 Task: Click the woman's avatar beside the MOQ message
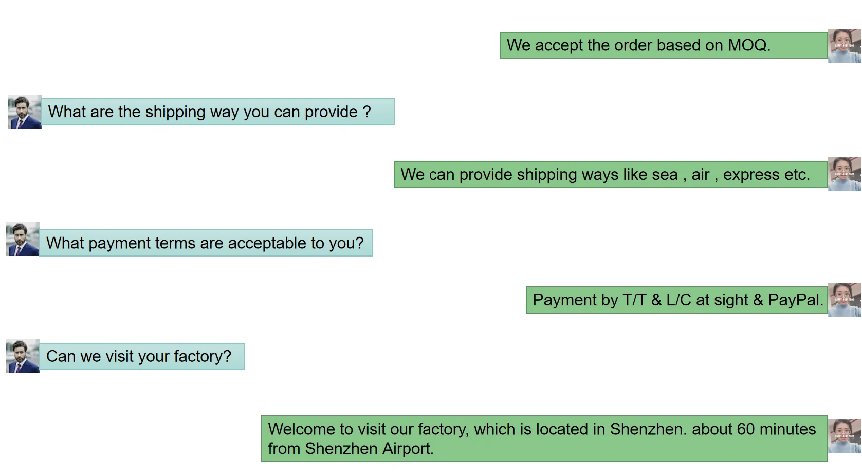point(844,46)
